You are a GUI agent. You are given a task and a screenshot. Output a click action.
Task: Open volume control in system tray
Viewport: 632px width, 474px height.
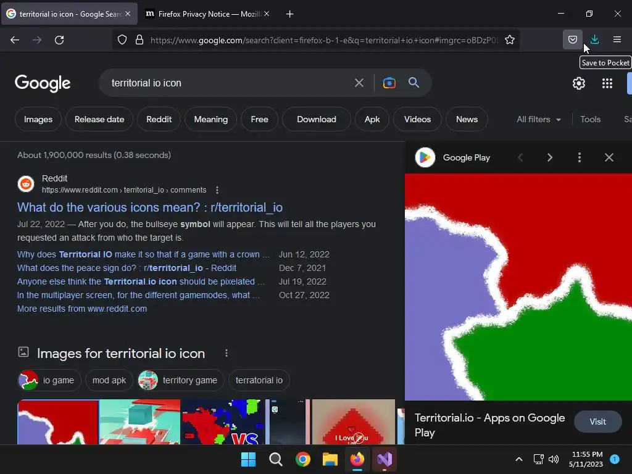point(554,459)
